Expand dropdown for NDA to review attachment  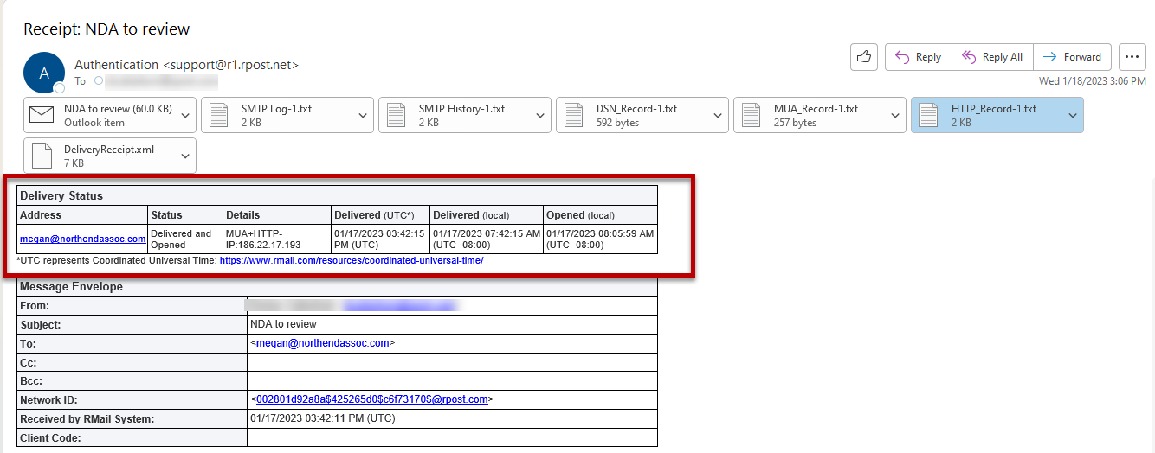tap(185, 115)
